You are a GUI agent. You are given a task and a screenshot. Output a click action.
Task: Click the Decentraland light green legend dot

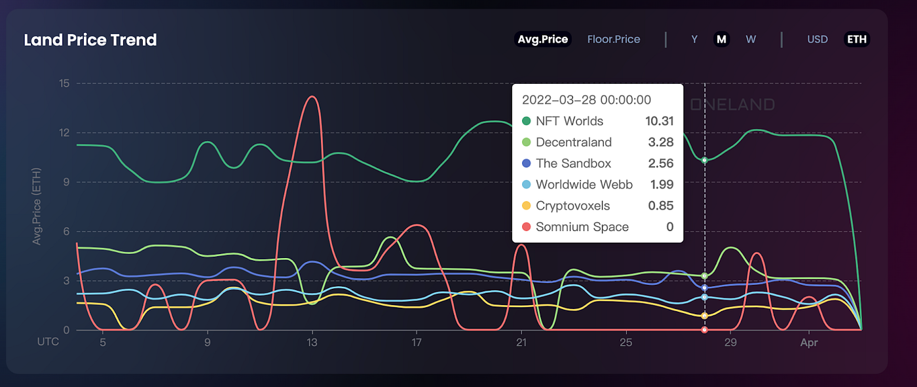[x=526, y=142]
